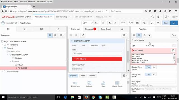Viewport: 179px width, 100px height.
Task: Collapse the Regions tree node
Action: tap(2, 48)
